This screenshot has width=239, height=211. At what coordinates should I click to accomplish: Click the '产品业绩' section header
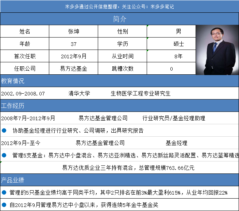pyautogui.click(x=120, y=180)
